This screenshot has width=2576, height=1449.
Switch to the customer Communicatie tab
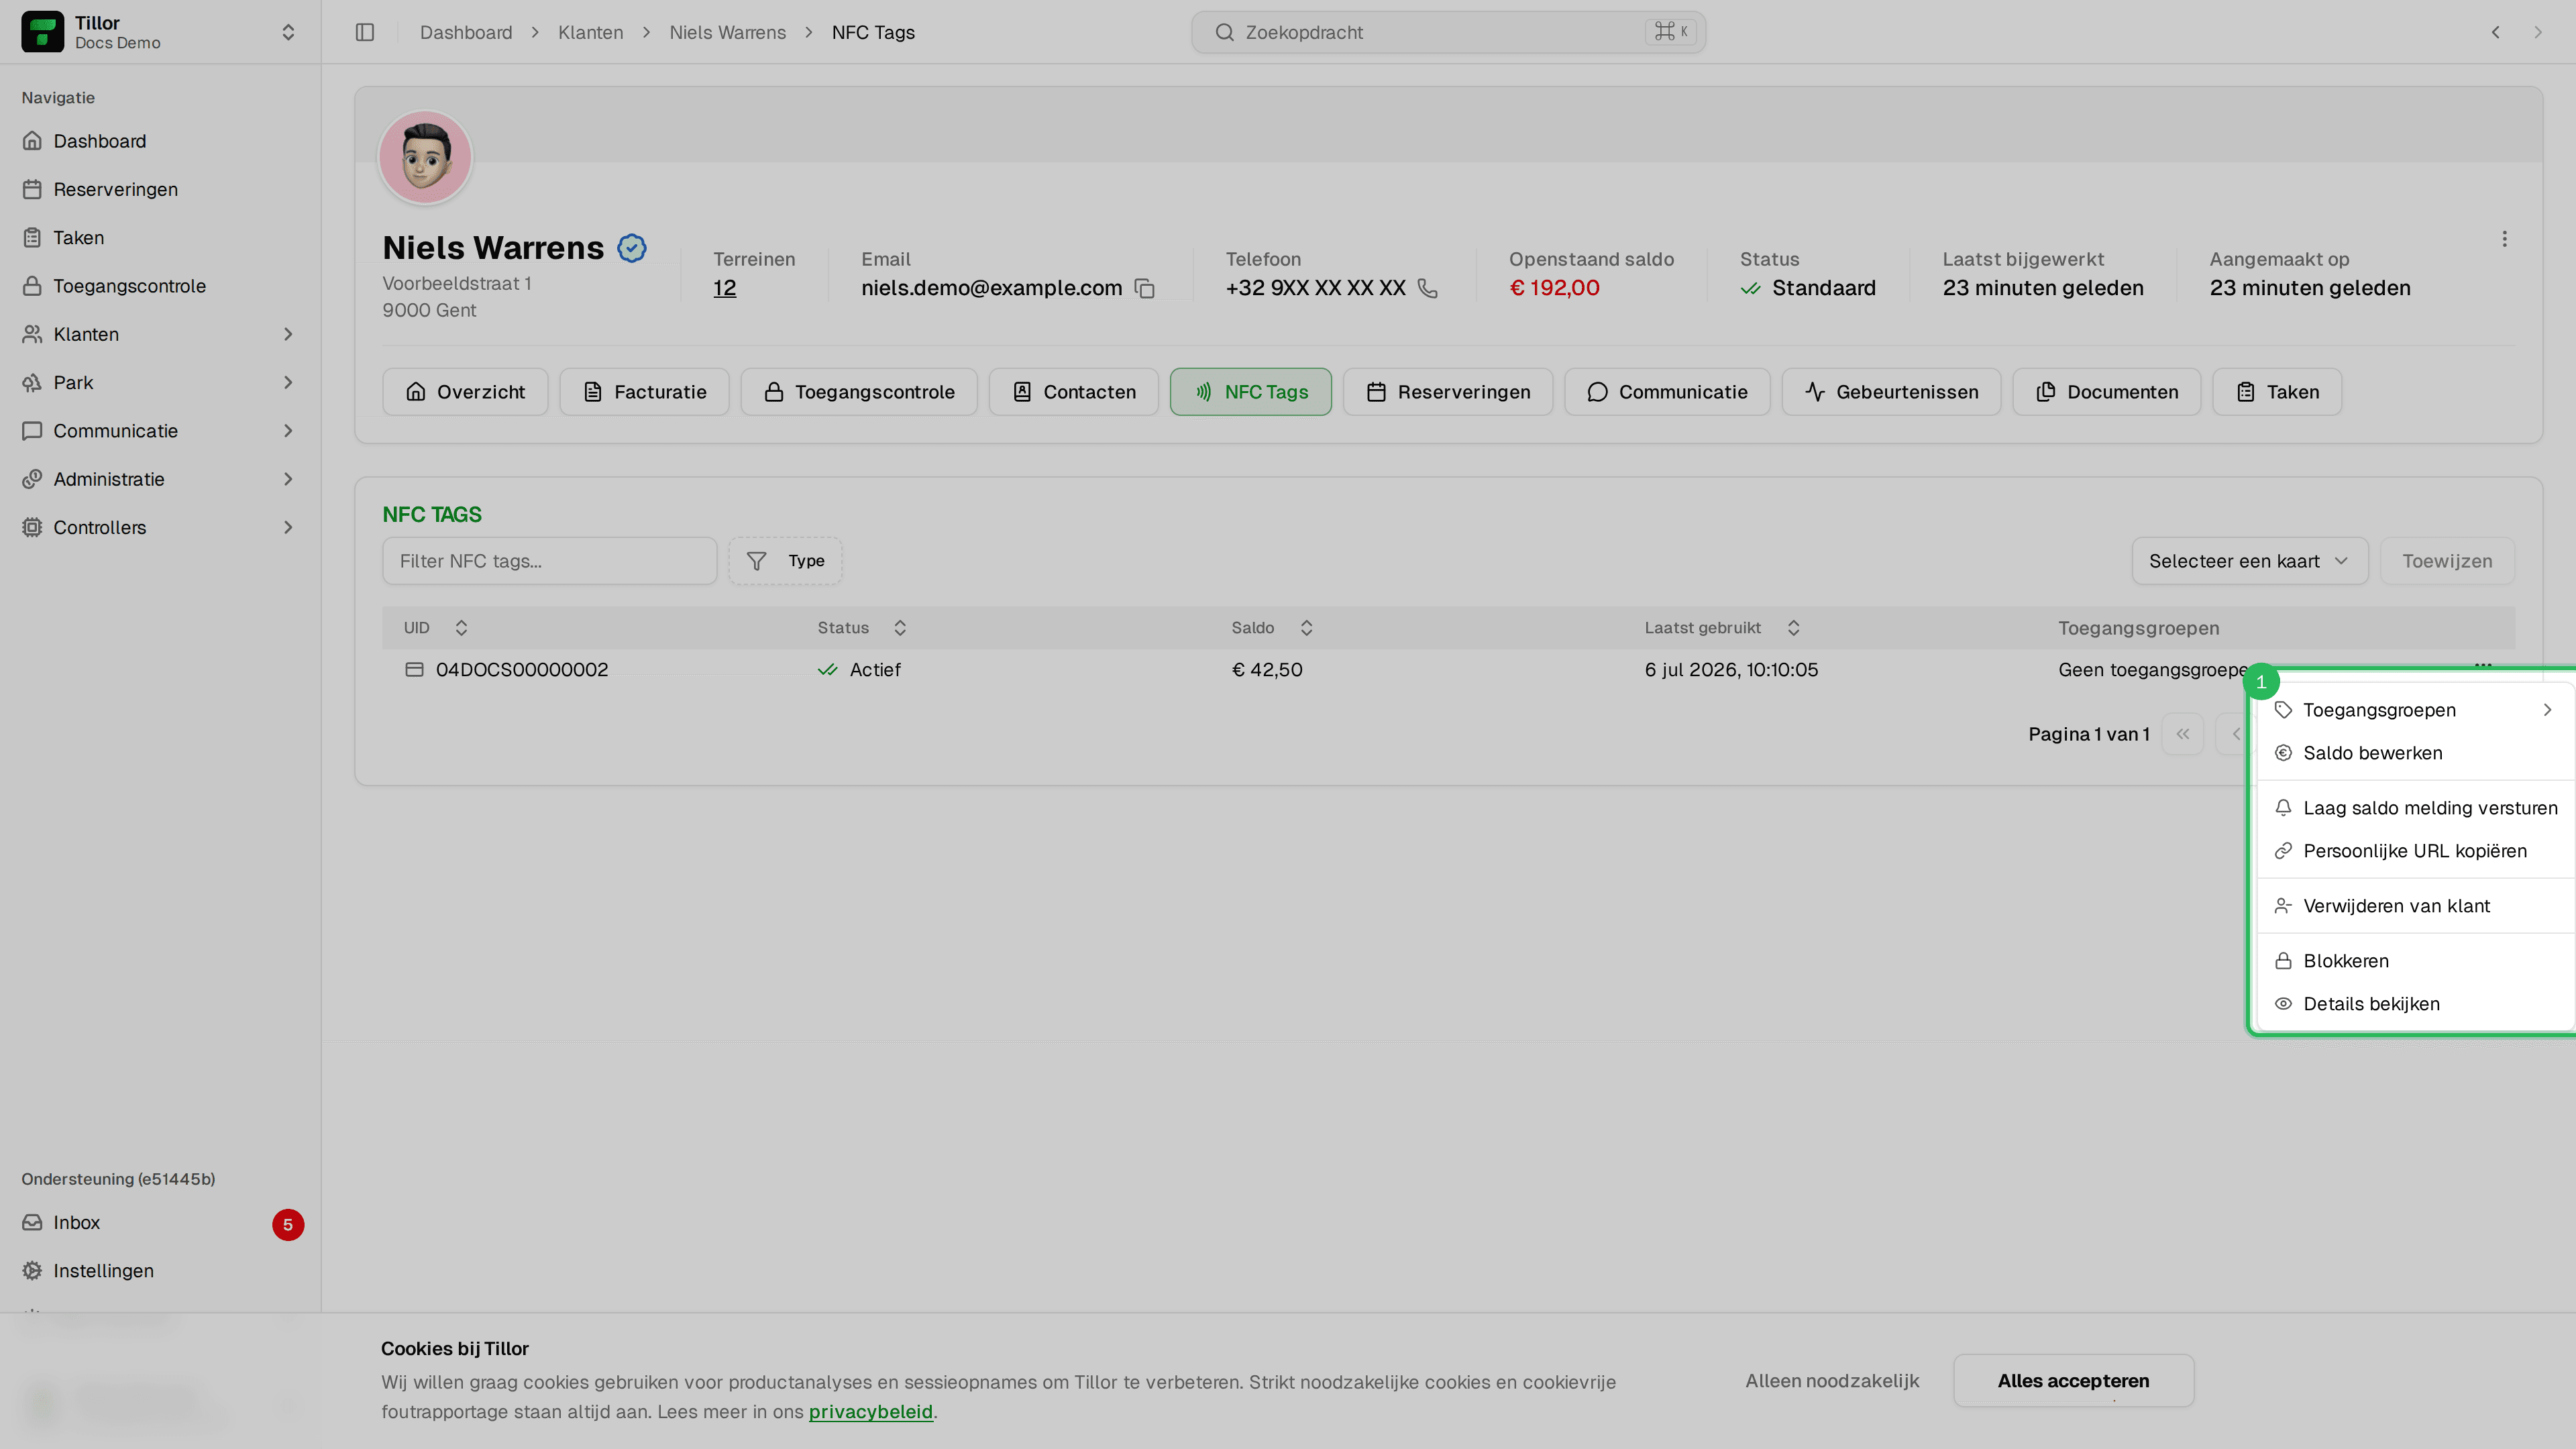coord(1667,392)
